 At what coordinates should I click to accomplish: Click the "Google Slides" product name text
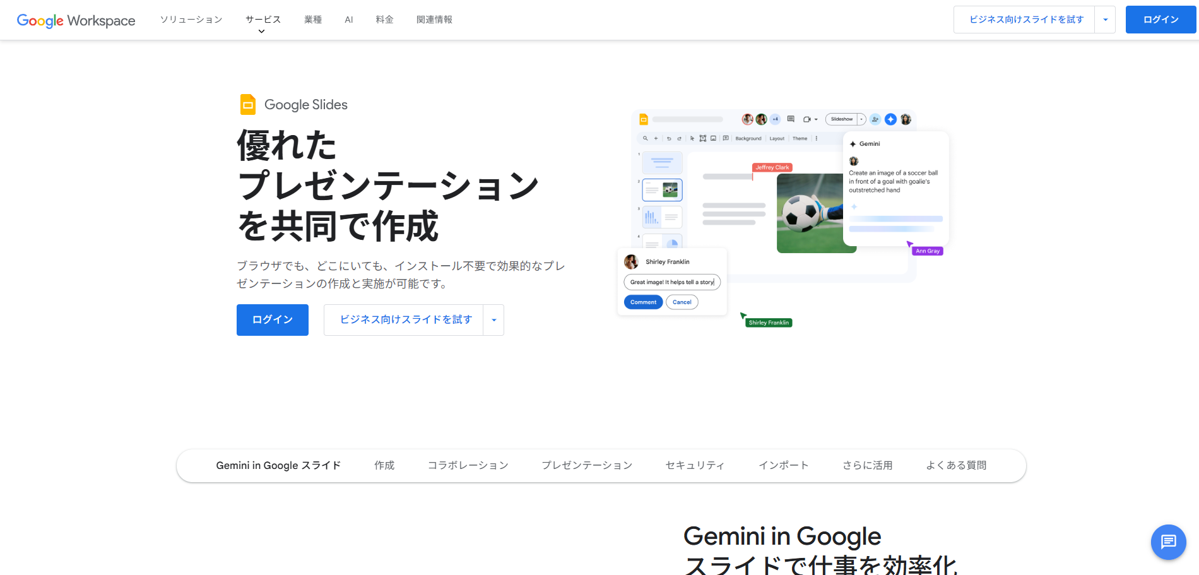pos(306,105)
